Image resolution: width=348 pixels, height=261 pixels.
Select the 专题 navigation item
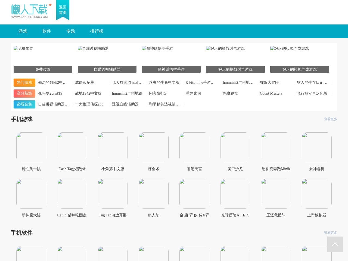pos(70,31)
